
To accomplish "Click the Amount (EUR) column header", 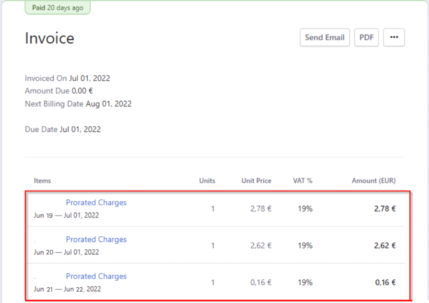I will (x=374, y=181).
